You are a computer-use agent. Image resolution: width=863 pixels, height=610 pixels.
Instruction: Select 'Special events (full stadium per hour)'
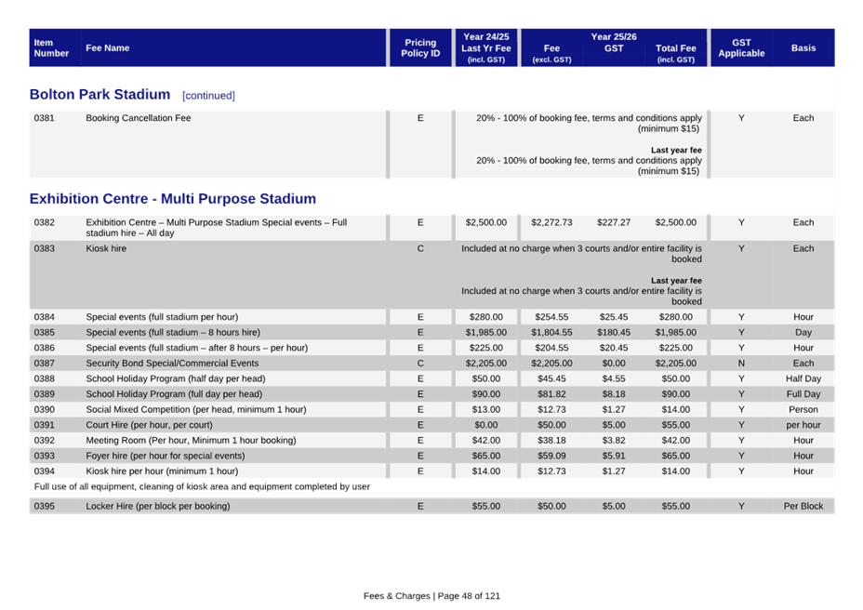click(x=162, y=317)
